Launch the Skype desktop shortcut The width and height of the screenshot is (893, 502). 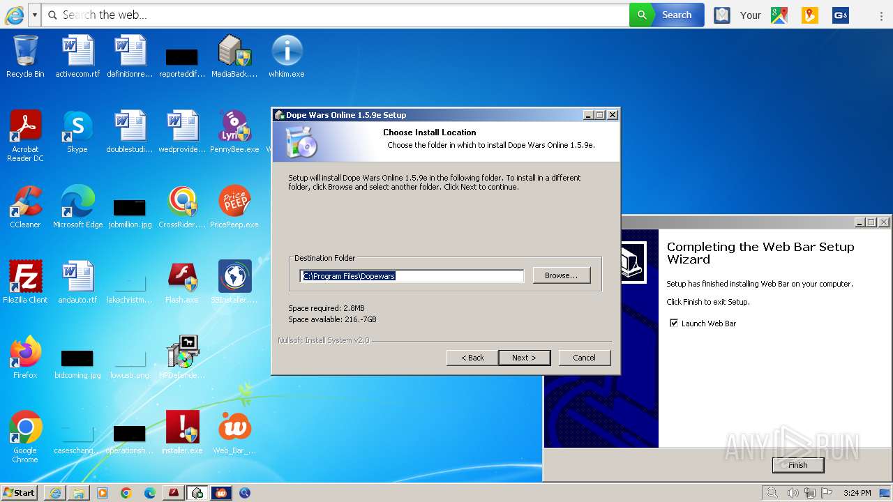(x=77, y=132)
